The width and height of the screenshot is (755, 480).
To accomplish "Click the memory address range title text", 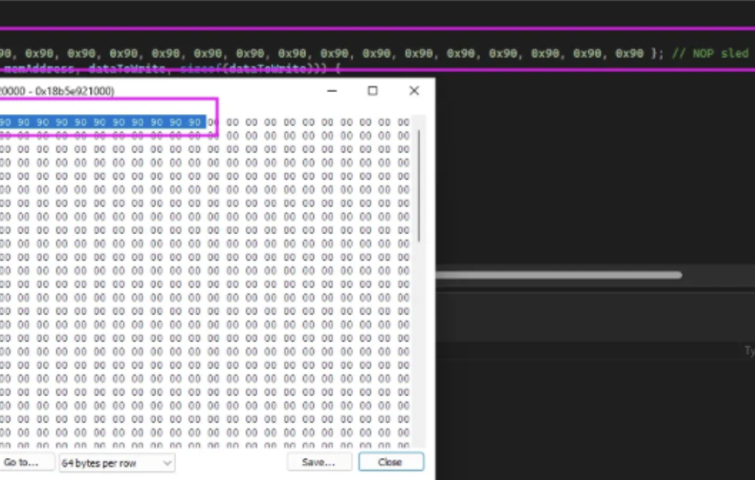I will pyautogui.click(x=57, y=91).
